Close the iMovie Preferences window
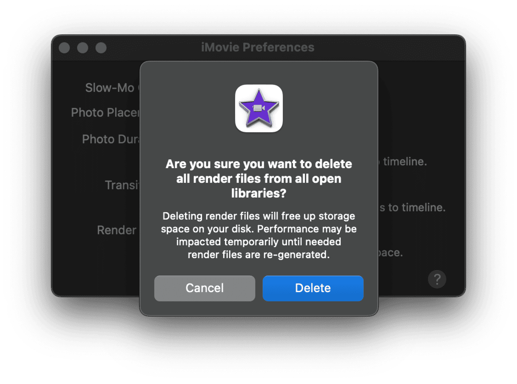 click(x=64, y=48)
